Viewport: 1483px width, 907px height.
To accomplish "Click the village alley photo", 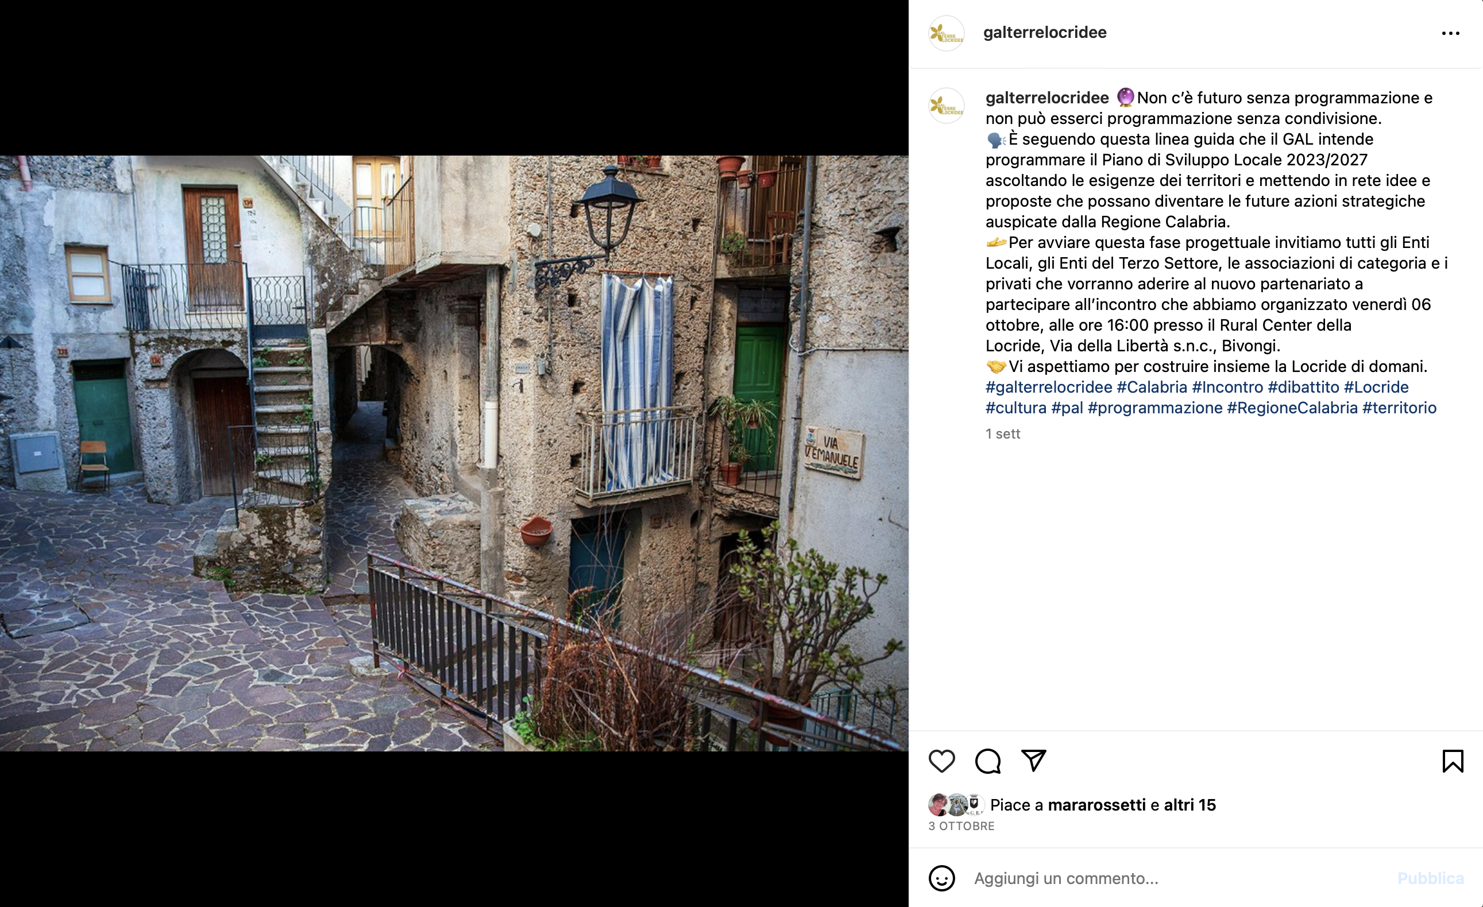I will [454, 453].
